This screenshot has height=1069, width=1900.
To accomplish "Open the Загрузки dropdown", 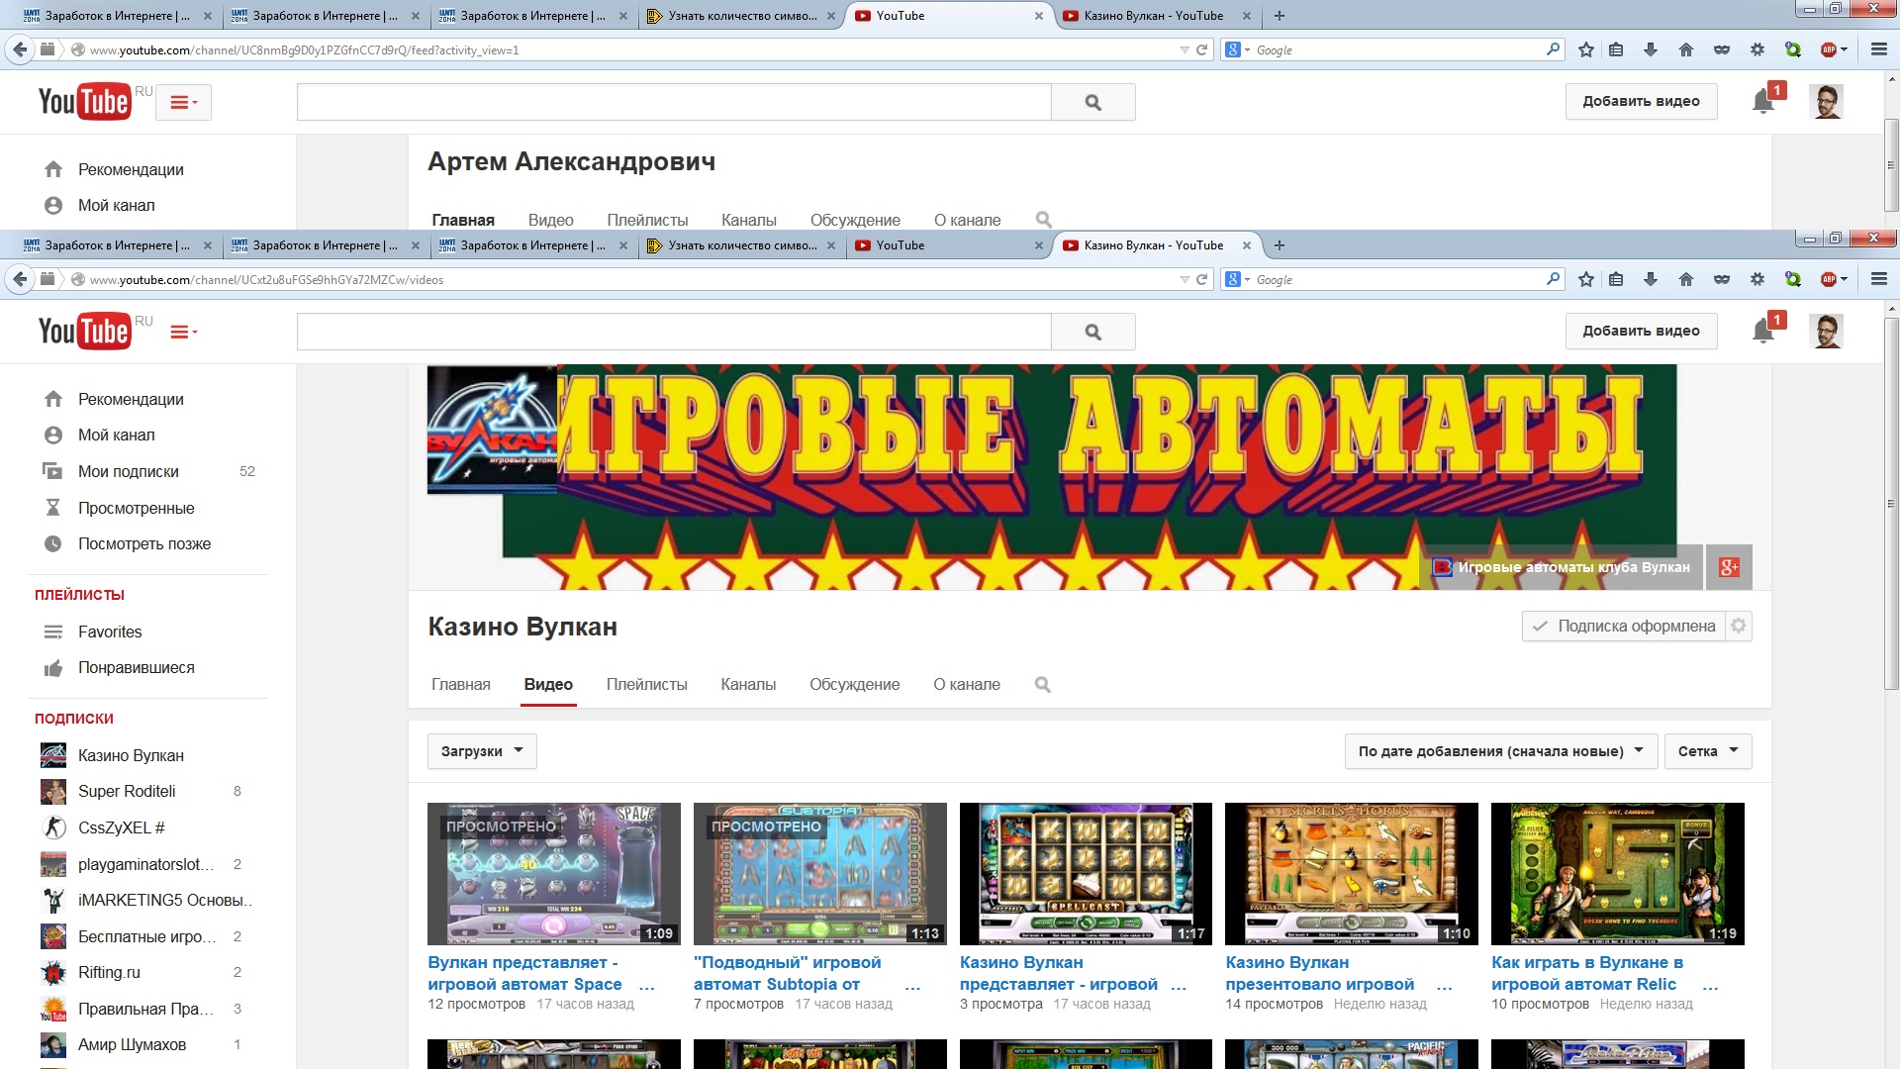I will [482, 751].
